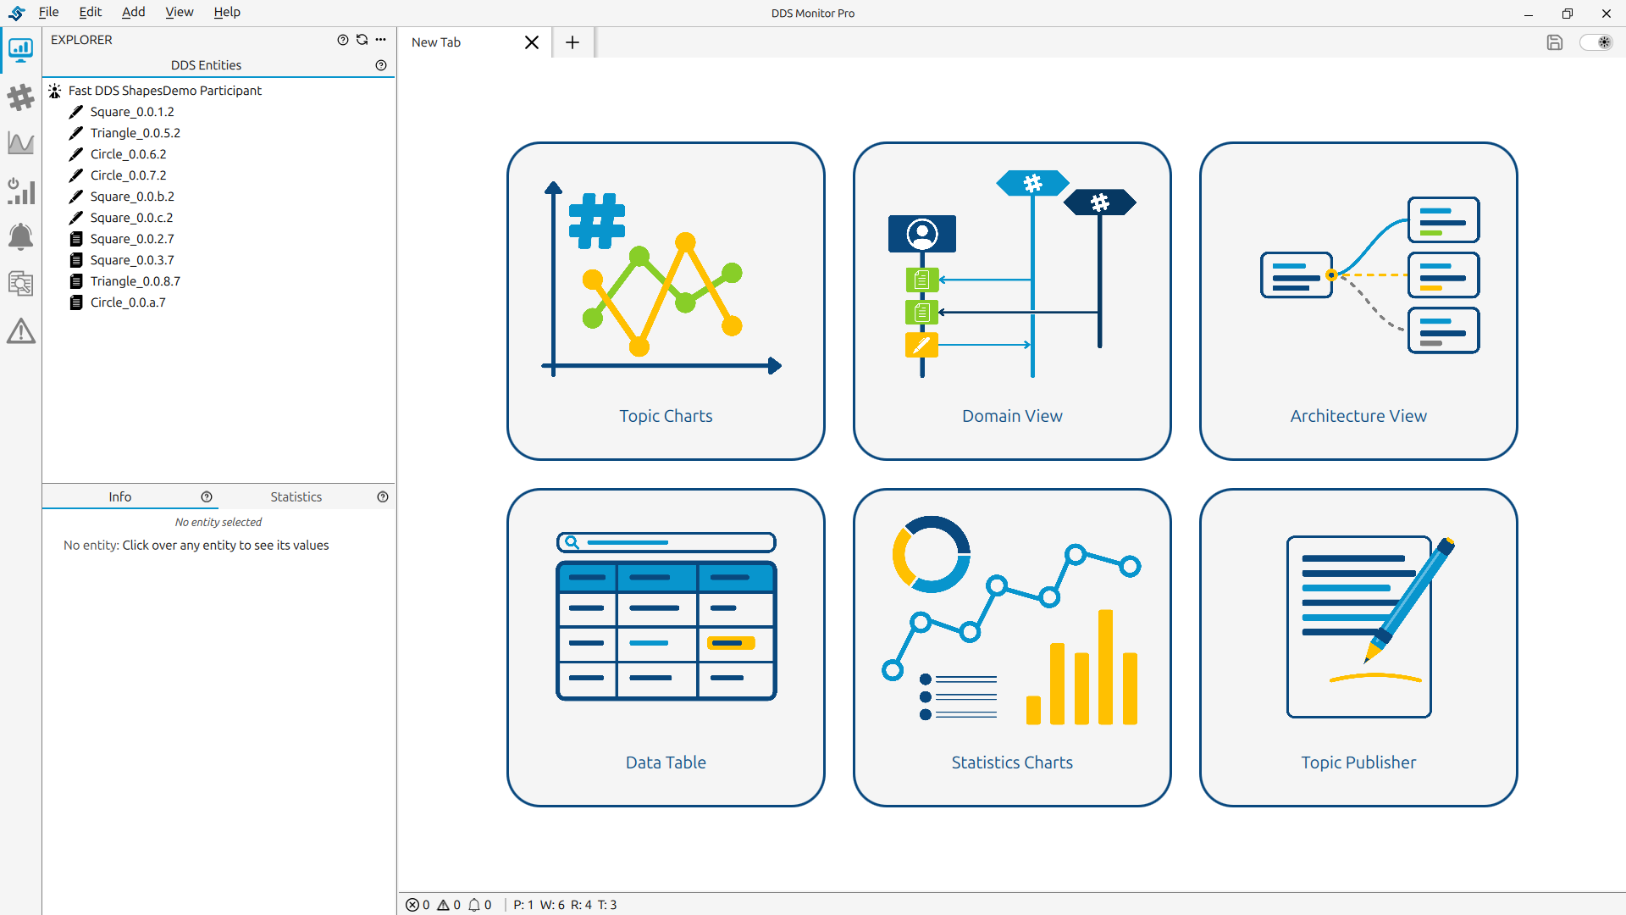Screen dimensions: 1626x915
Task: Click the notification bell status icon
Action: [x=474, y=905]
